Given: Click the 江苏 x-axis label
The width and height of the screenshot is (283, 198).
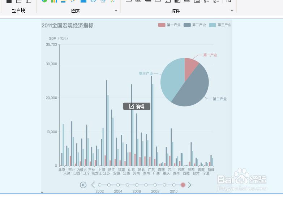Looking at the screenshot, I should coord(107,173).
